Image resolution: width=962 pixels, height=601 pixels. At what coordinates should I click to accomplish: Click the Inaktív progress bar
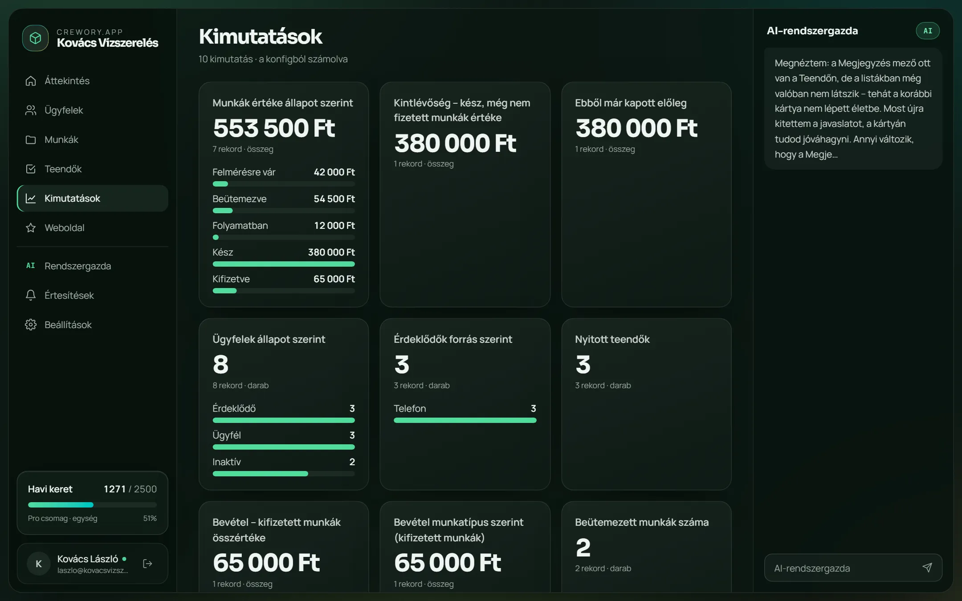[284, 474]
